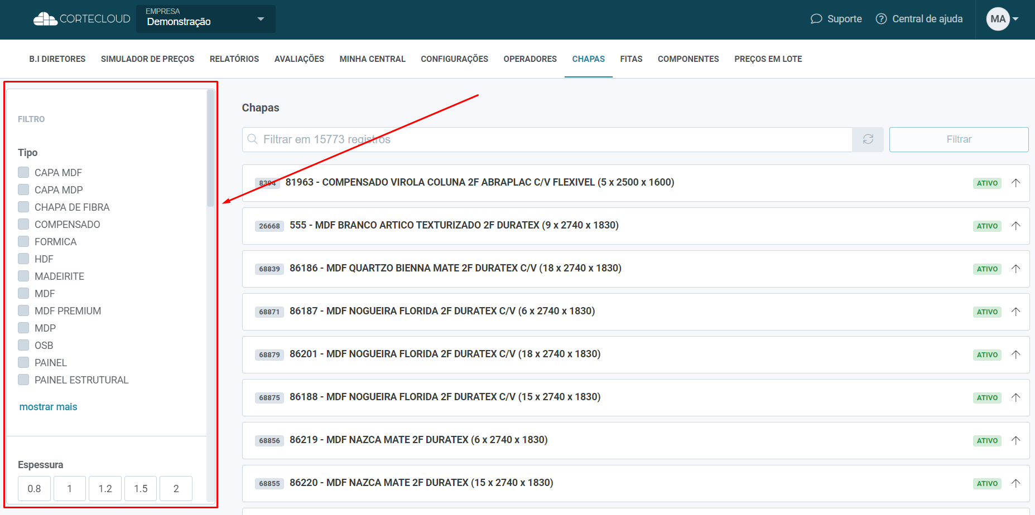Enable the MDF PREMIUM checkbox
1035x515 pixels.
click(23, 310)
